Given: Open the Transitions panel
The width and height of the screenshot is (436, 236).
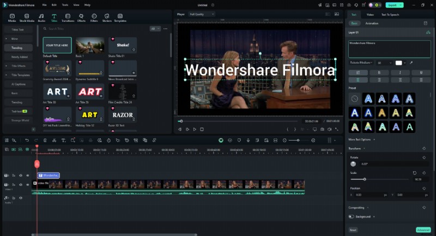Looking at the screenshot, I should (68, 18).
